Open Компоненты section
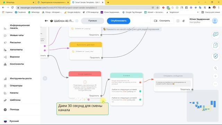This screenshot has height=125, width=222. tap(17, 64)
